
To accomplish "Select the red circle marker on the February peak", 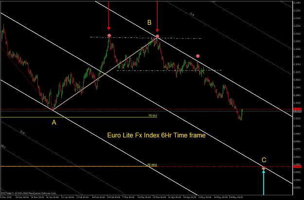I will point(109,35).
